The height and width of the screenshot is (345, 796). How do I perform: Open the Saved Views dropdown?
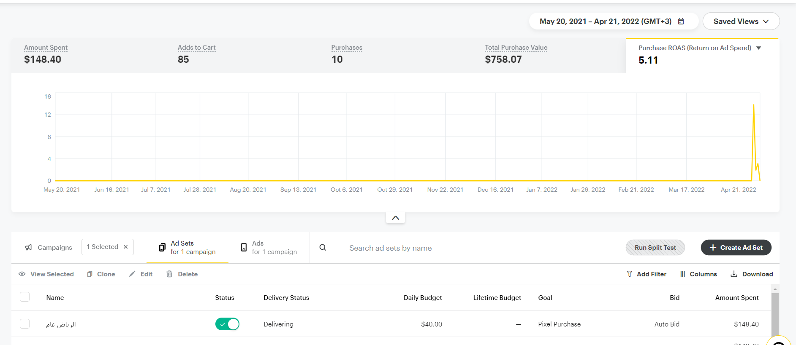click(x=741, y=21)
